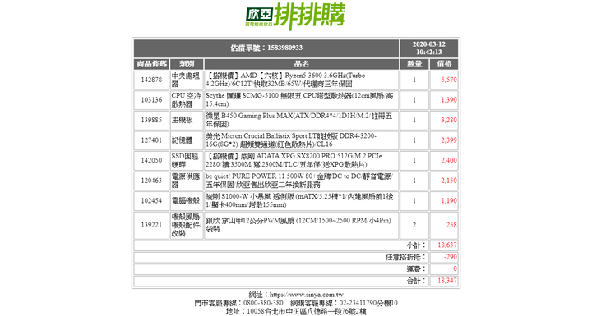The width and height of the screenshot is (592, 316).
Task: Click the date 2020-03-12 10:42:13
Action: click(429, 48)
